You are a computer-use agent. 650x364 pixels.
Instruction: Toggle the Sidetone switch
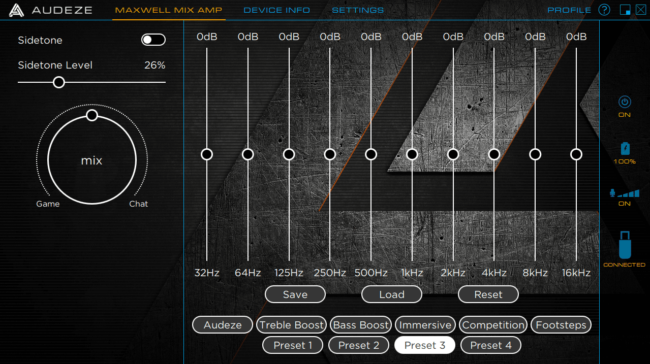pyautogui.click(x=153, y=40)
